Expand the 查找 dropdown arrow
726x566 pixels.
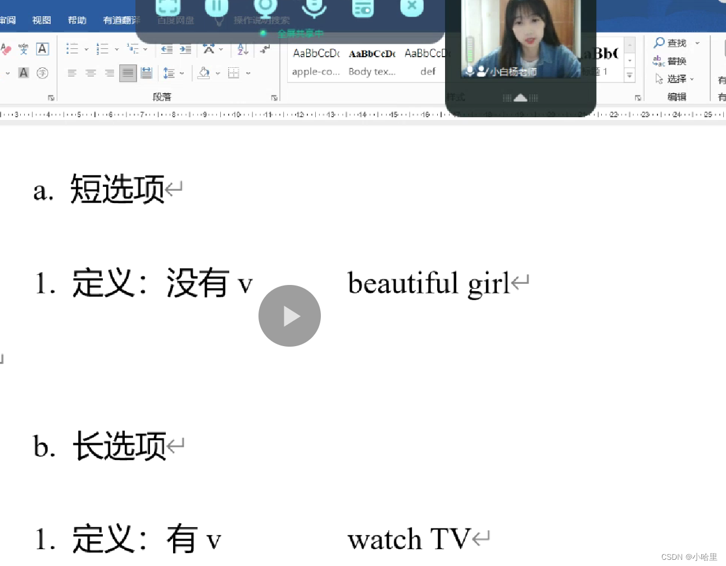coord(697,43)
